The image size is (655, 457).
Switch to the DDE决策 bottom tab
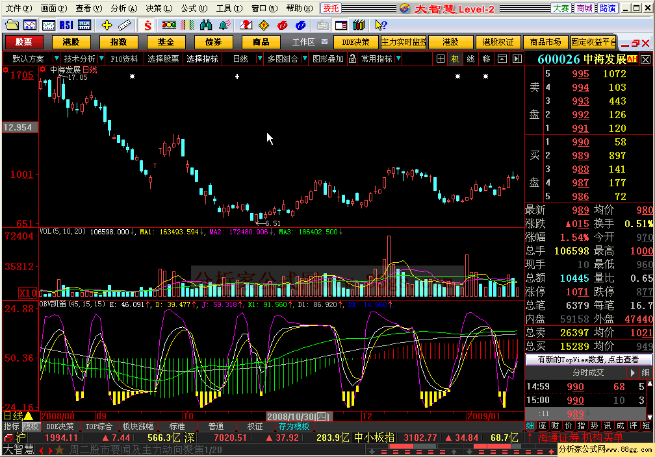[60, 426]
